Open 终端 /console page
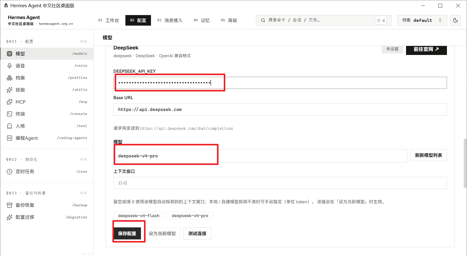 pyautogui.click(x=47, y=114)
